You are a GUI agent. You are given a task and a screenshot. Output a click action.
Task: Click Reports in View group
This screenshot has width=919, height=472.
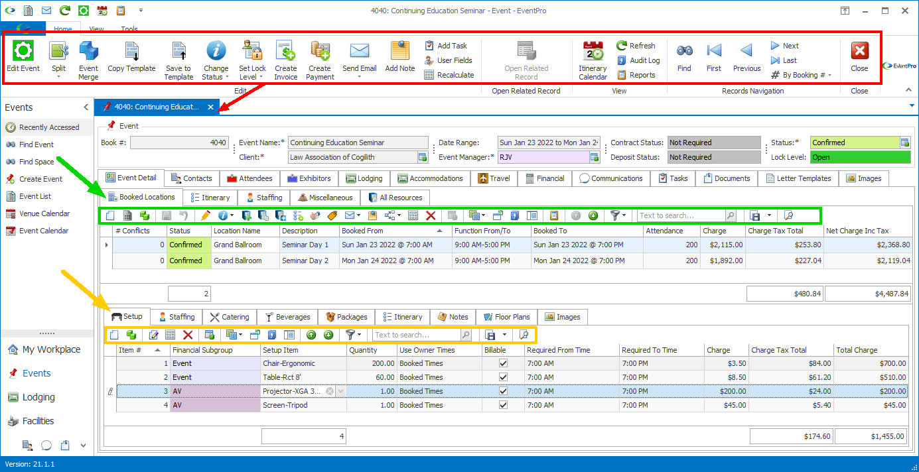tap(636, 75)
